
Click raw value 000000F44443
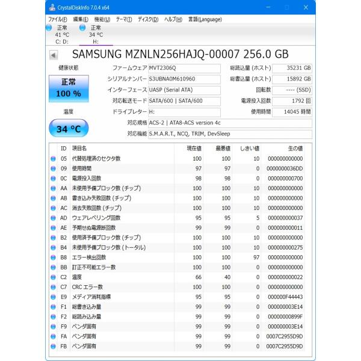[x=285, y=297]
